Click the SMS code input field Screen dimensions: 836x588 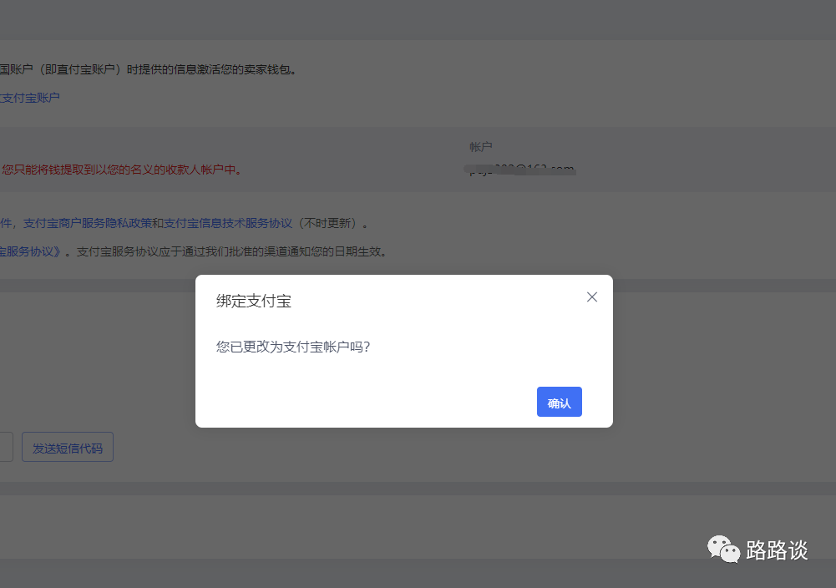click(x=5, y=447)
